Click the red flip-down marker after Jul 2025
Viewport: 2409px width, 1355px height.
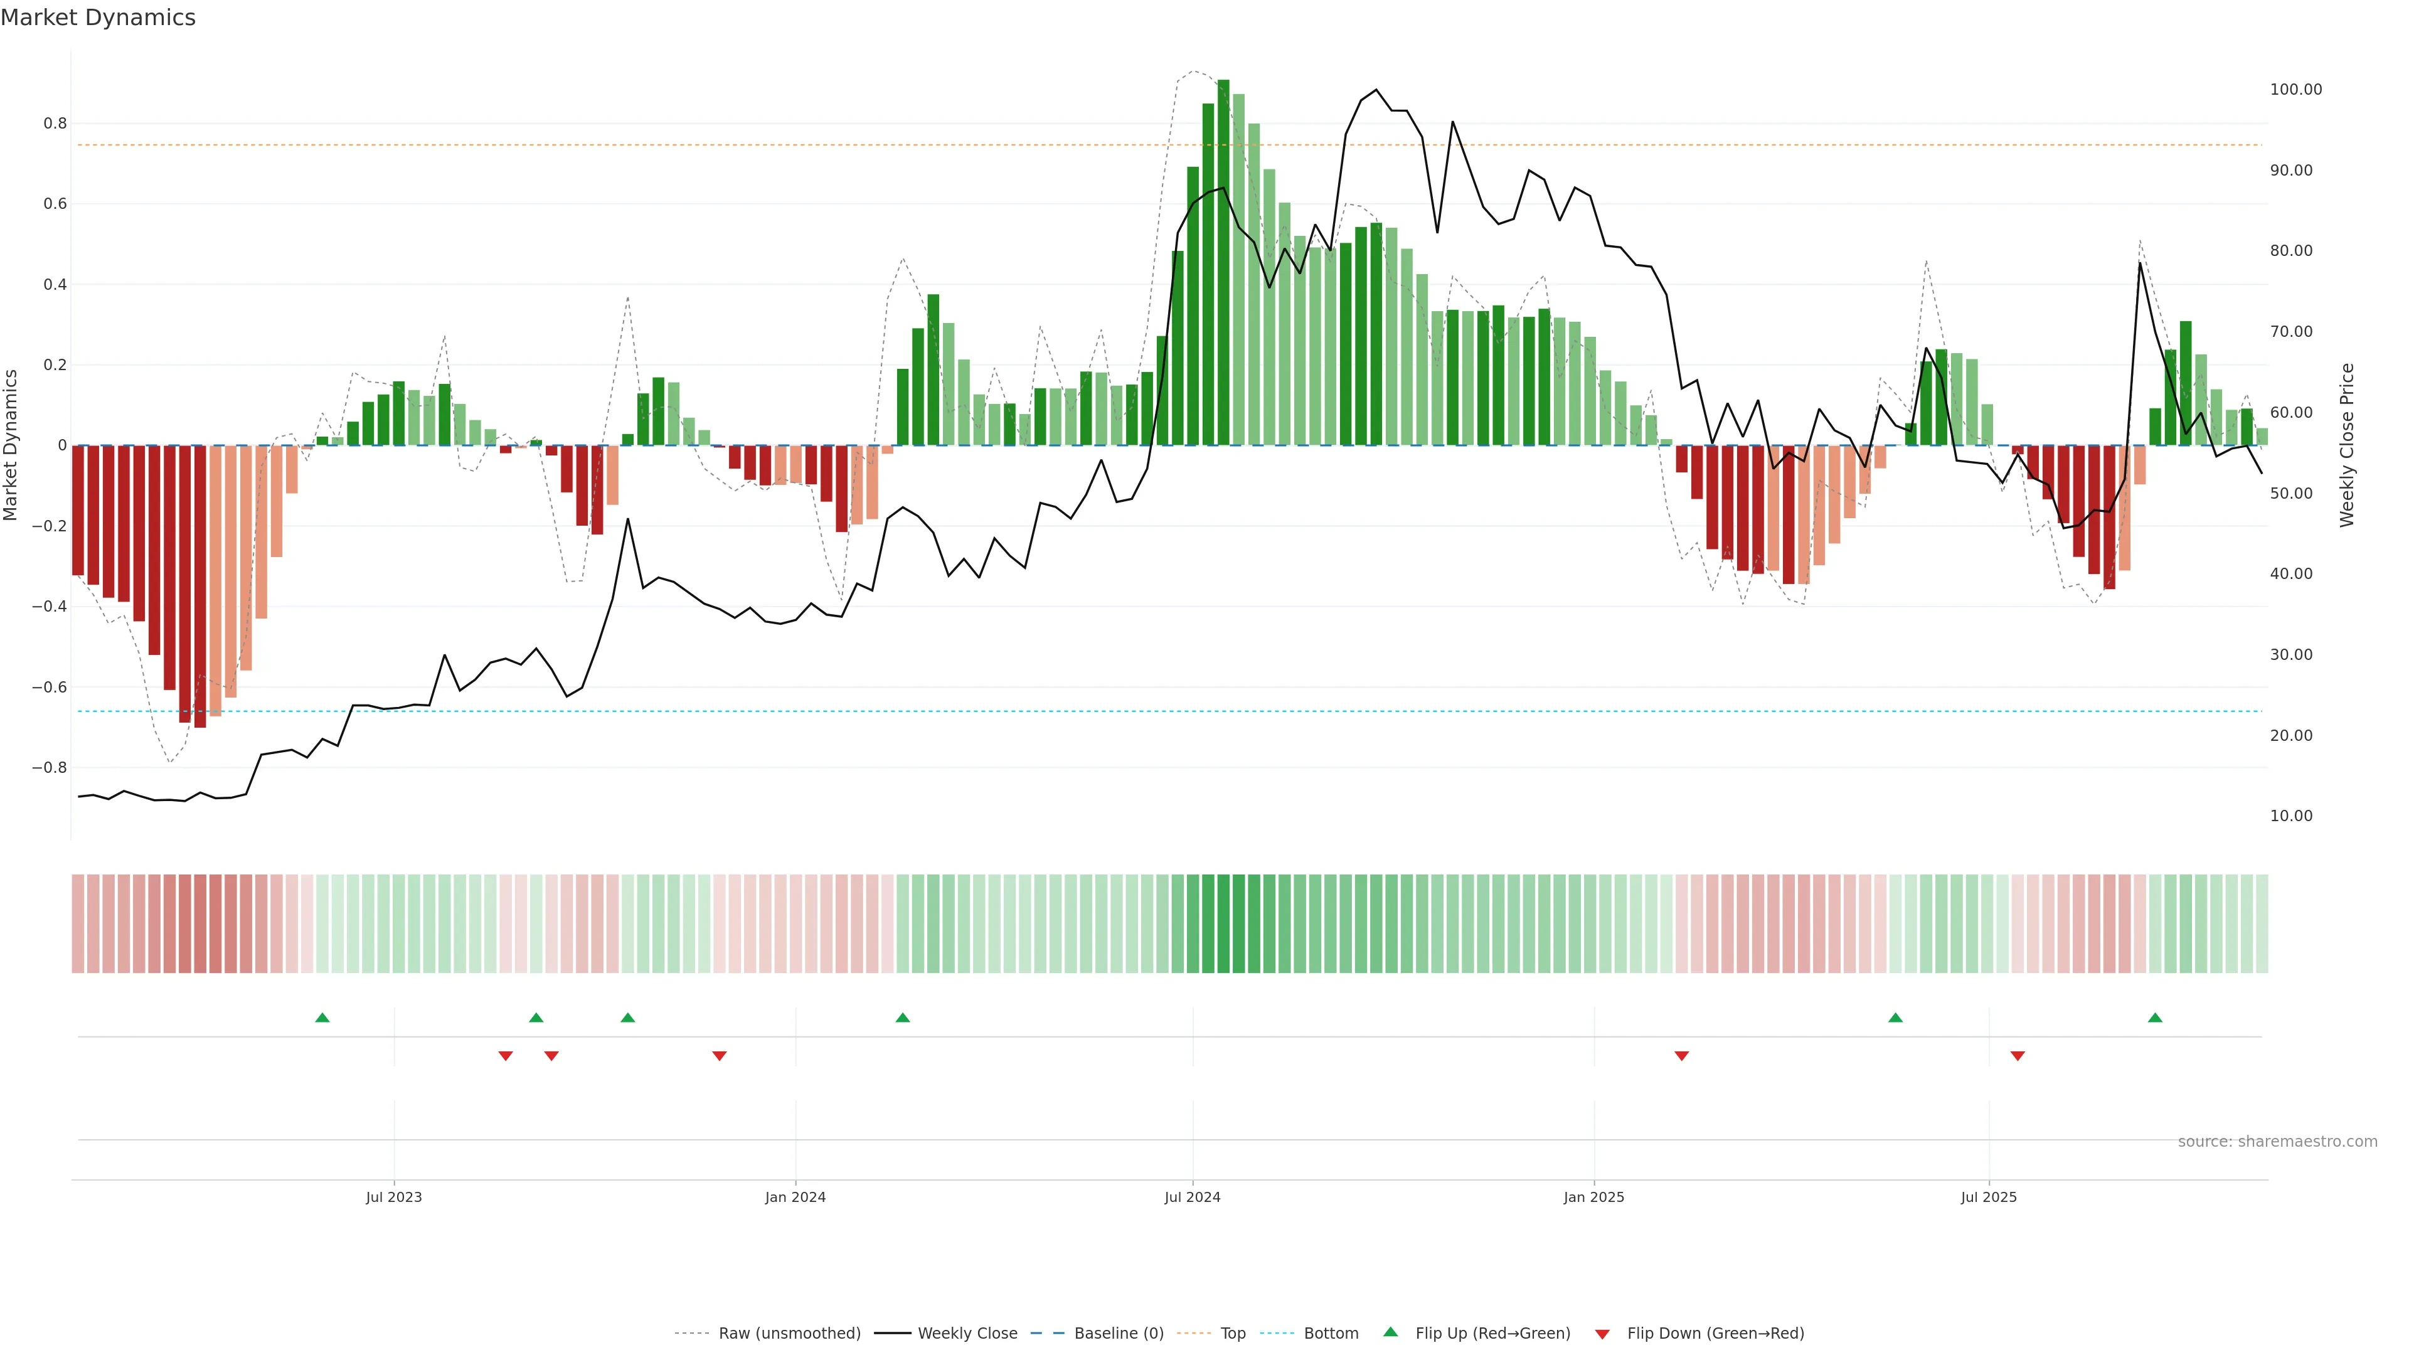point(2017,1056)
